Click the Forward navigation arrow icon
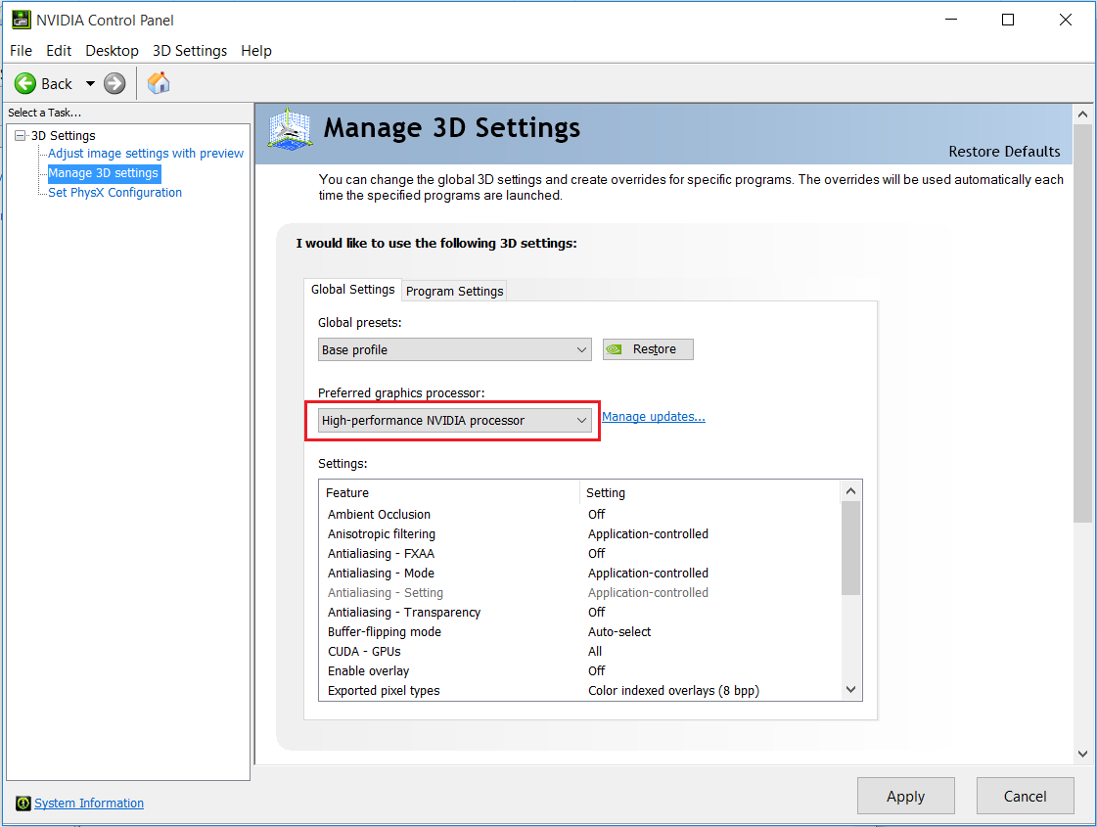 (x=114, y=83)
